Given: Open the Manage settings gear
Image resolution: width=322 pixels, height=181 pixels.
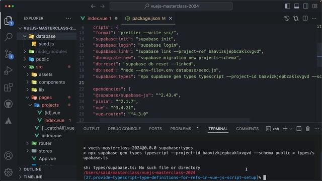Looking at the screenshot, I should (9, 172).
